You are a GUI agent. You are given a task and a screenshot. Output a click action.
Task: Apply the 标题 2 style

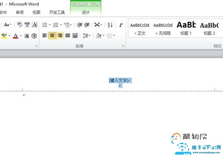(209, 29)
